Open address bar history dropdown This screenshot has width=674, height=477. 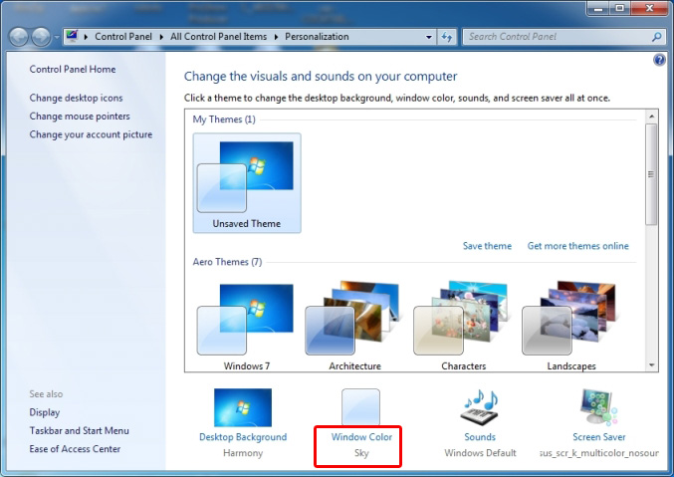pos(428,37)
